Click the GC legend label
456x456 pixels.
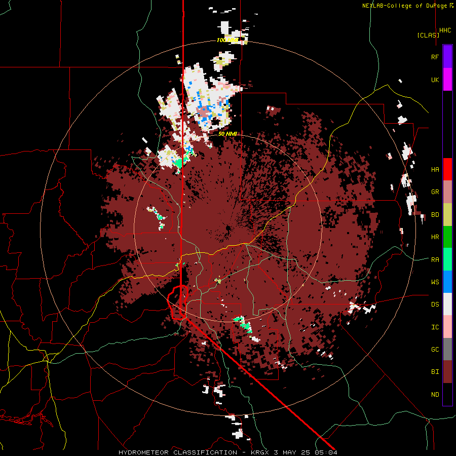[x=435, y=350]
